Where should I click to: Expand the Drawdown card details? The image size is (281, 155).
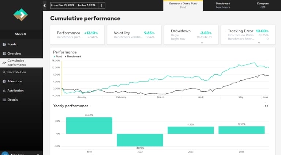pos(202,42)
